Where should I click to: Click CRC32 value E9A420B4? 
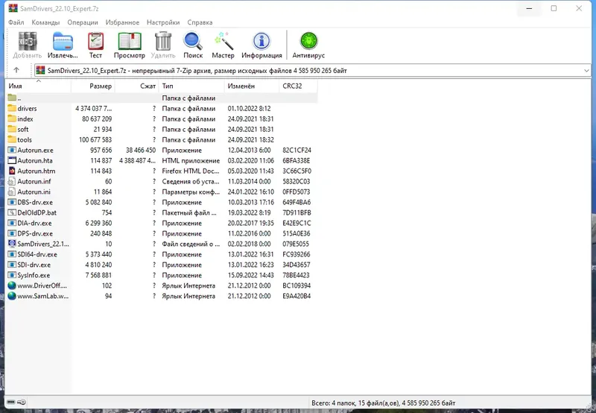[297, 296]
